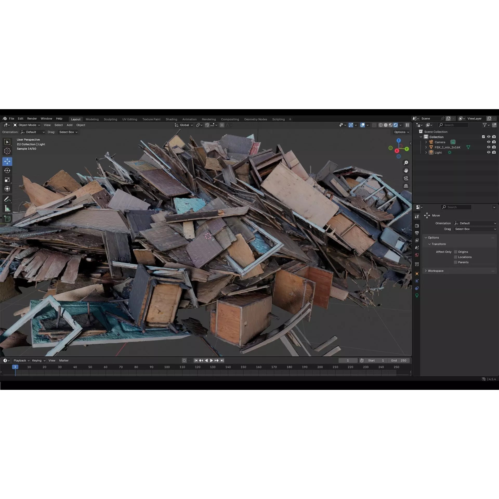Play the animation in the timeline
499x499 pixels.
[x=211, y=360]
